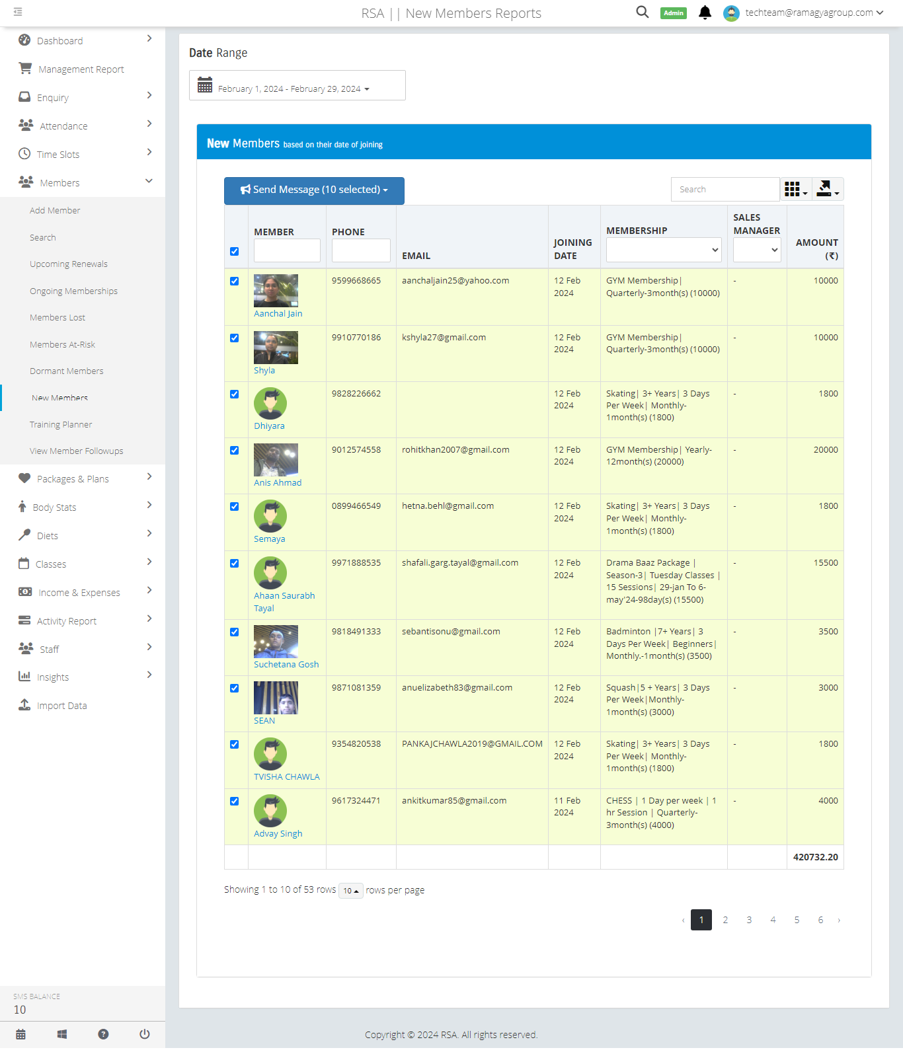Go to page 3 of results
This screenshot has height=1050, width=903.
pos(749,920)
